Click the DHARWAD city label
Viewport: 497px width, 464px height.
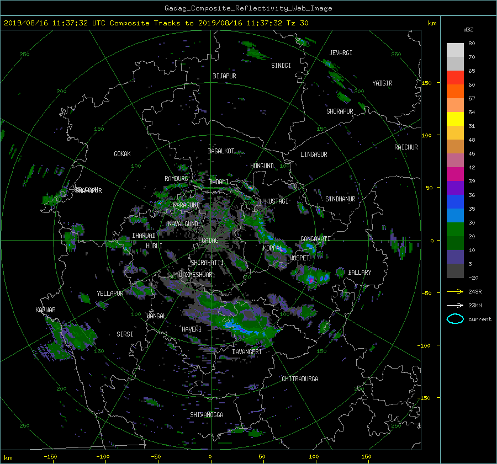point(144,236)
